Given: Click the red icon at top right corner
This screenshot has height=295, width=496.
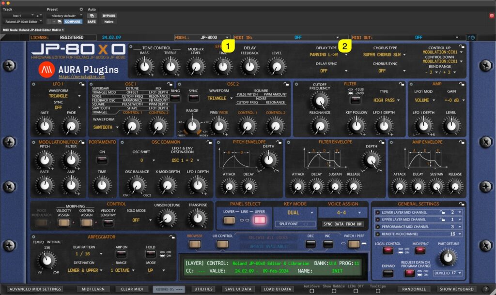Looking at the screenshot, I should tap(492, 15).
